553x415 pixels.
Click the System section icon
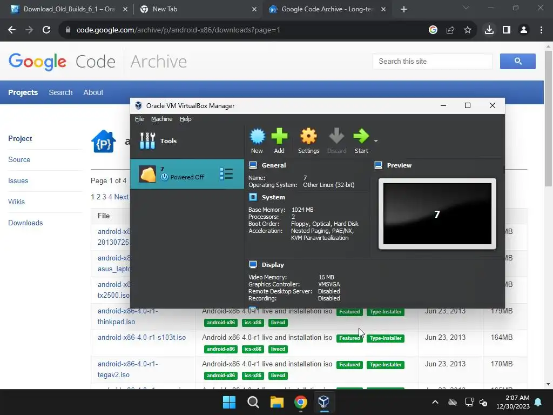click(x=253, y=197)
